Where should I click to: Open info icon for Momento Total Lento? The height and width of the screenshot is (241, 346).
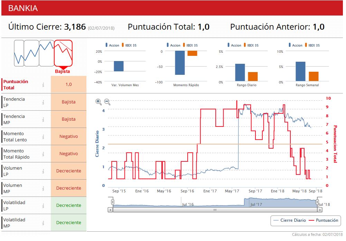pos(43,137)
